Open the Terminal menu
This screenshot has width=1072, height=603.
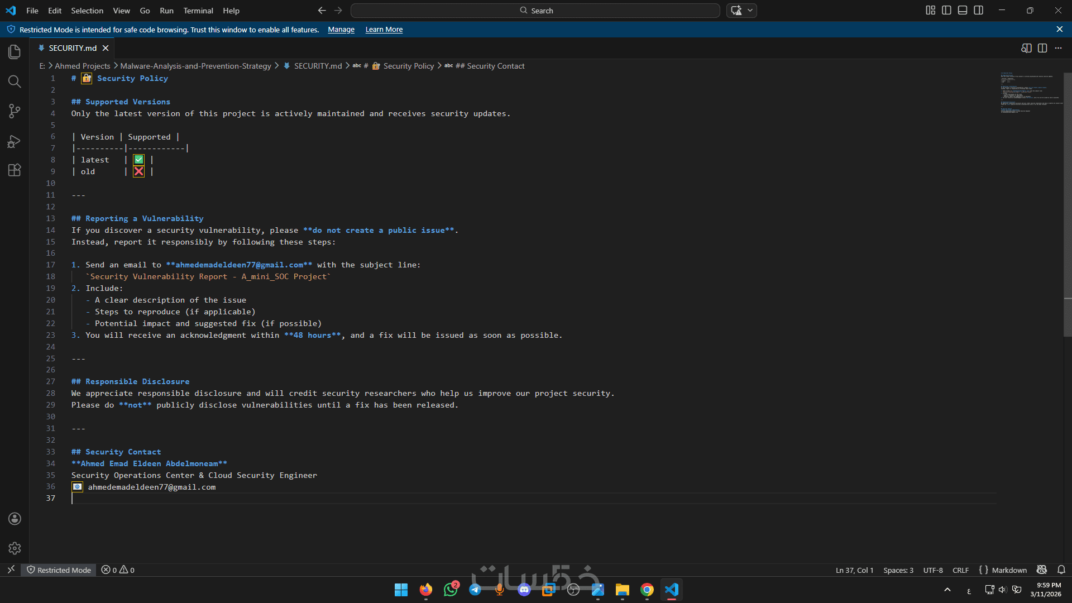198,11
